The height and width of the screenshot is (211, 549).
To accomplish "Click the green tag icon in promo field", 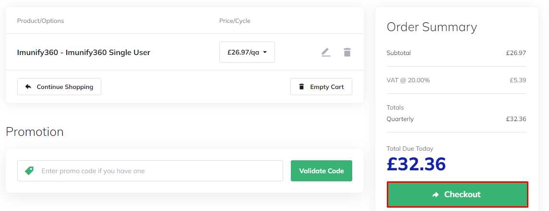I will pyautogui.click(x=29, y=171).
